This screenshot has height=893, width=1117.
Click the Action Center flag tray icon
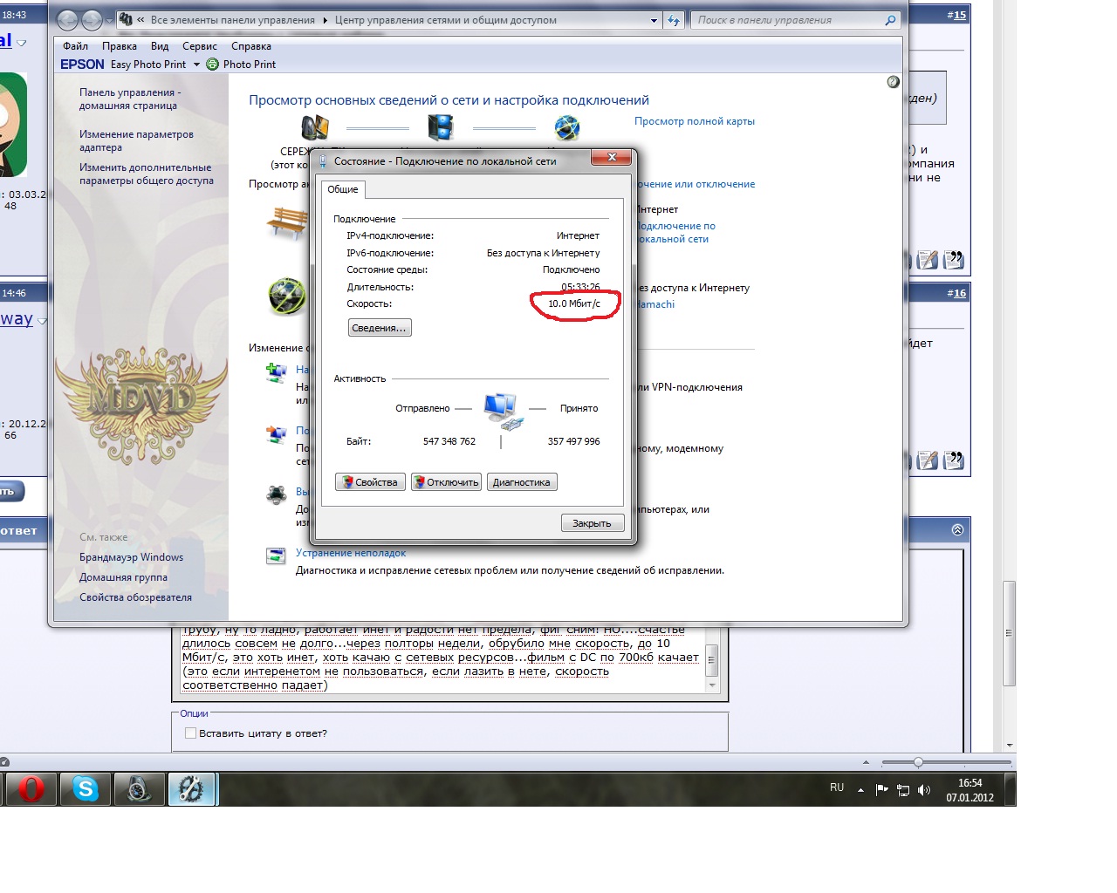point(881,790)
